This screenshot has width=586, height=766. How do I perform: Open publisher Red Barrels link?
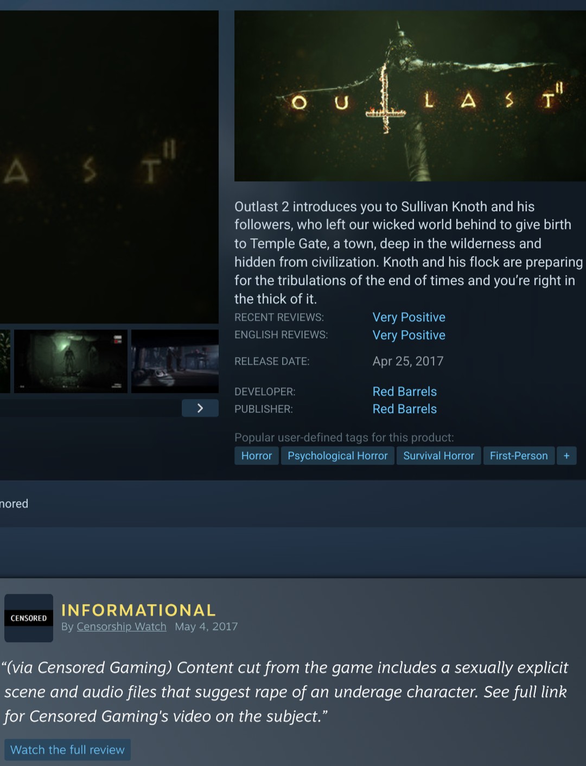tap(404, 409)
